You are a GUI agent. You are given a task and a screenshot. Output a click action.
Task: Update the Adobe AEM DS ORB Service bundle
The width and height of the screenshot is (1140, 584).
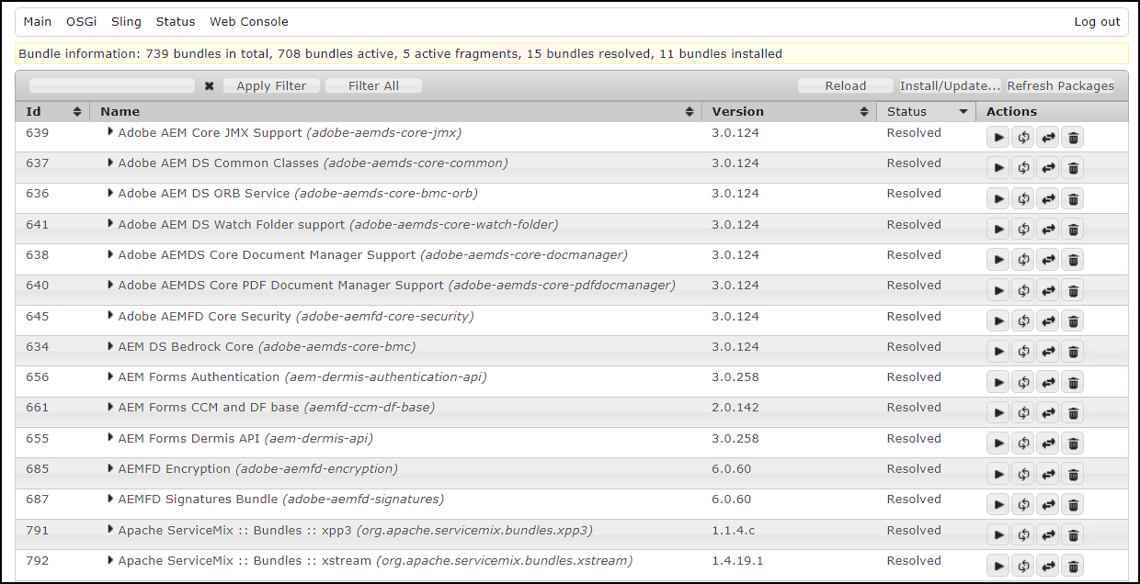1047,198
